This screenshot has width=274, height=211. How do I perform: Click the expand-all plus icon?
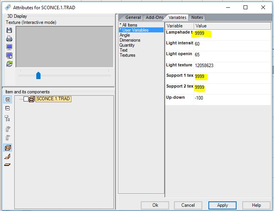point(8,100)
